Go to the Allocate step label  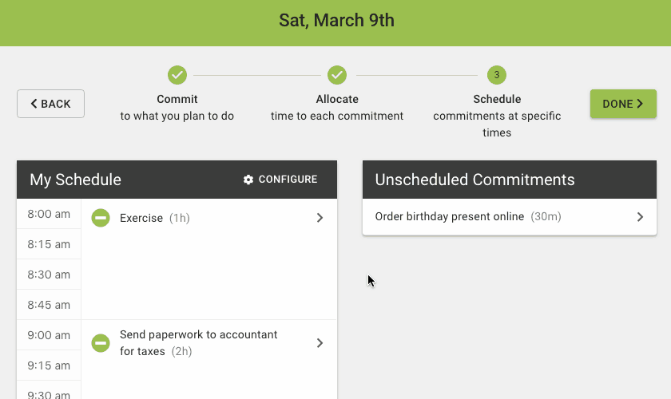pyautogui.click(x=337, y=99)
